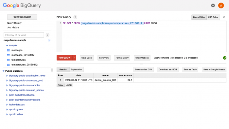Click the device_fukuoka_001 cell

(105, 80)
